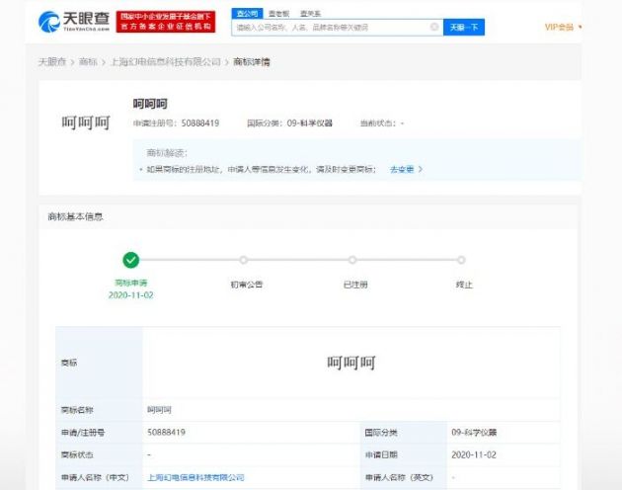Click the 终止 step circle
622x490 pixels.
point(461,260)
